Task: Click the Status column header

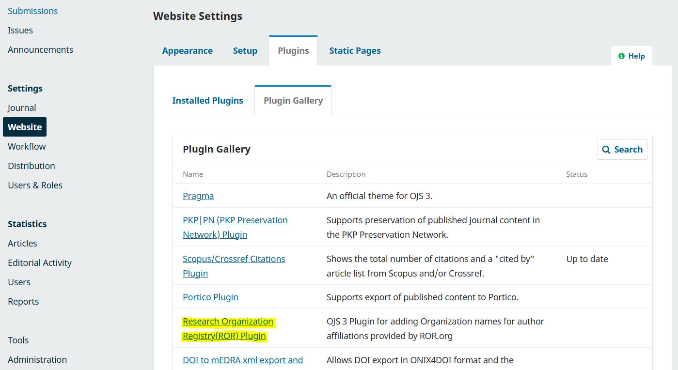Action: 577,174
